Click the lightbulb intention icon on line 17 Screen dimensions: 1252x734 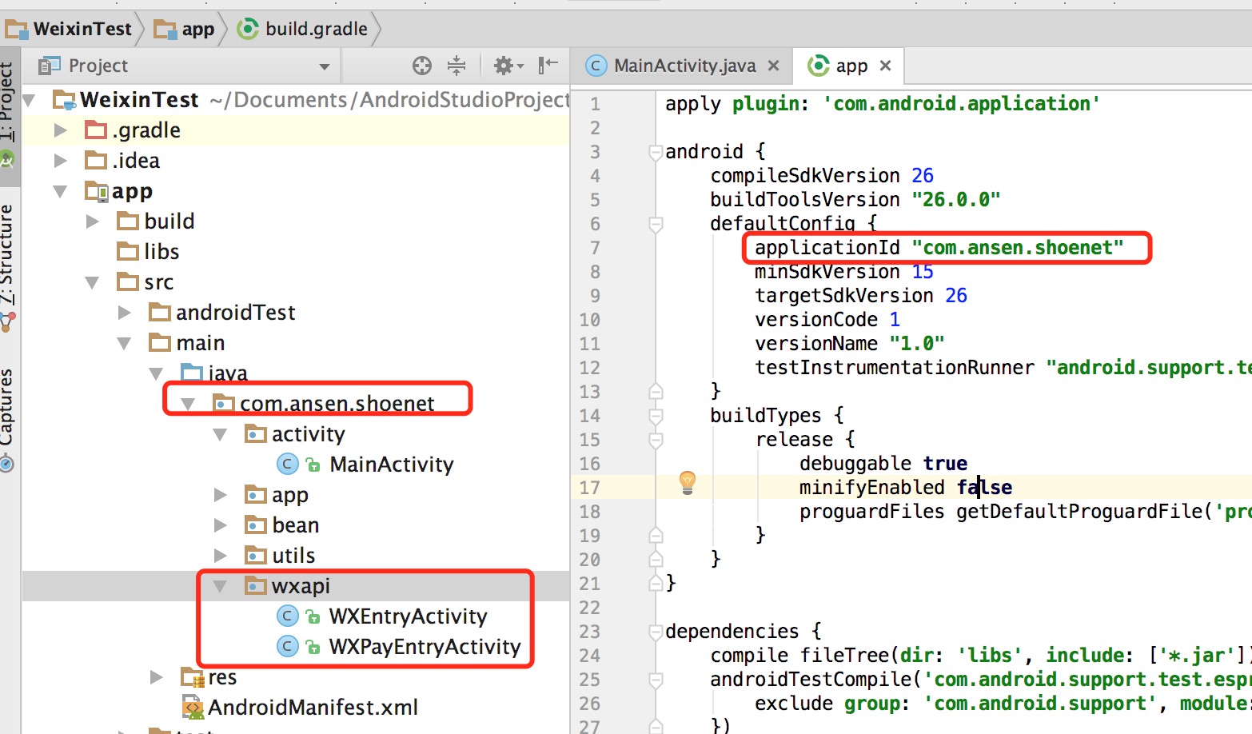point(688,482)
